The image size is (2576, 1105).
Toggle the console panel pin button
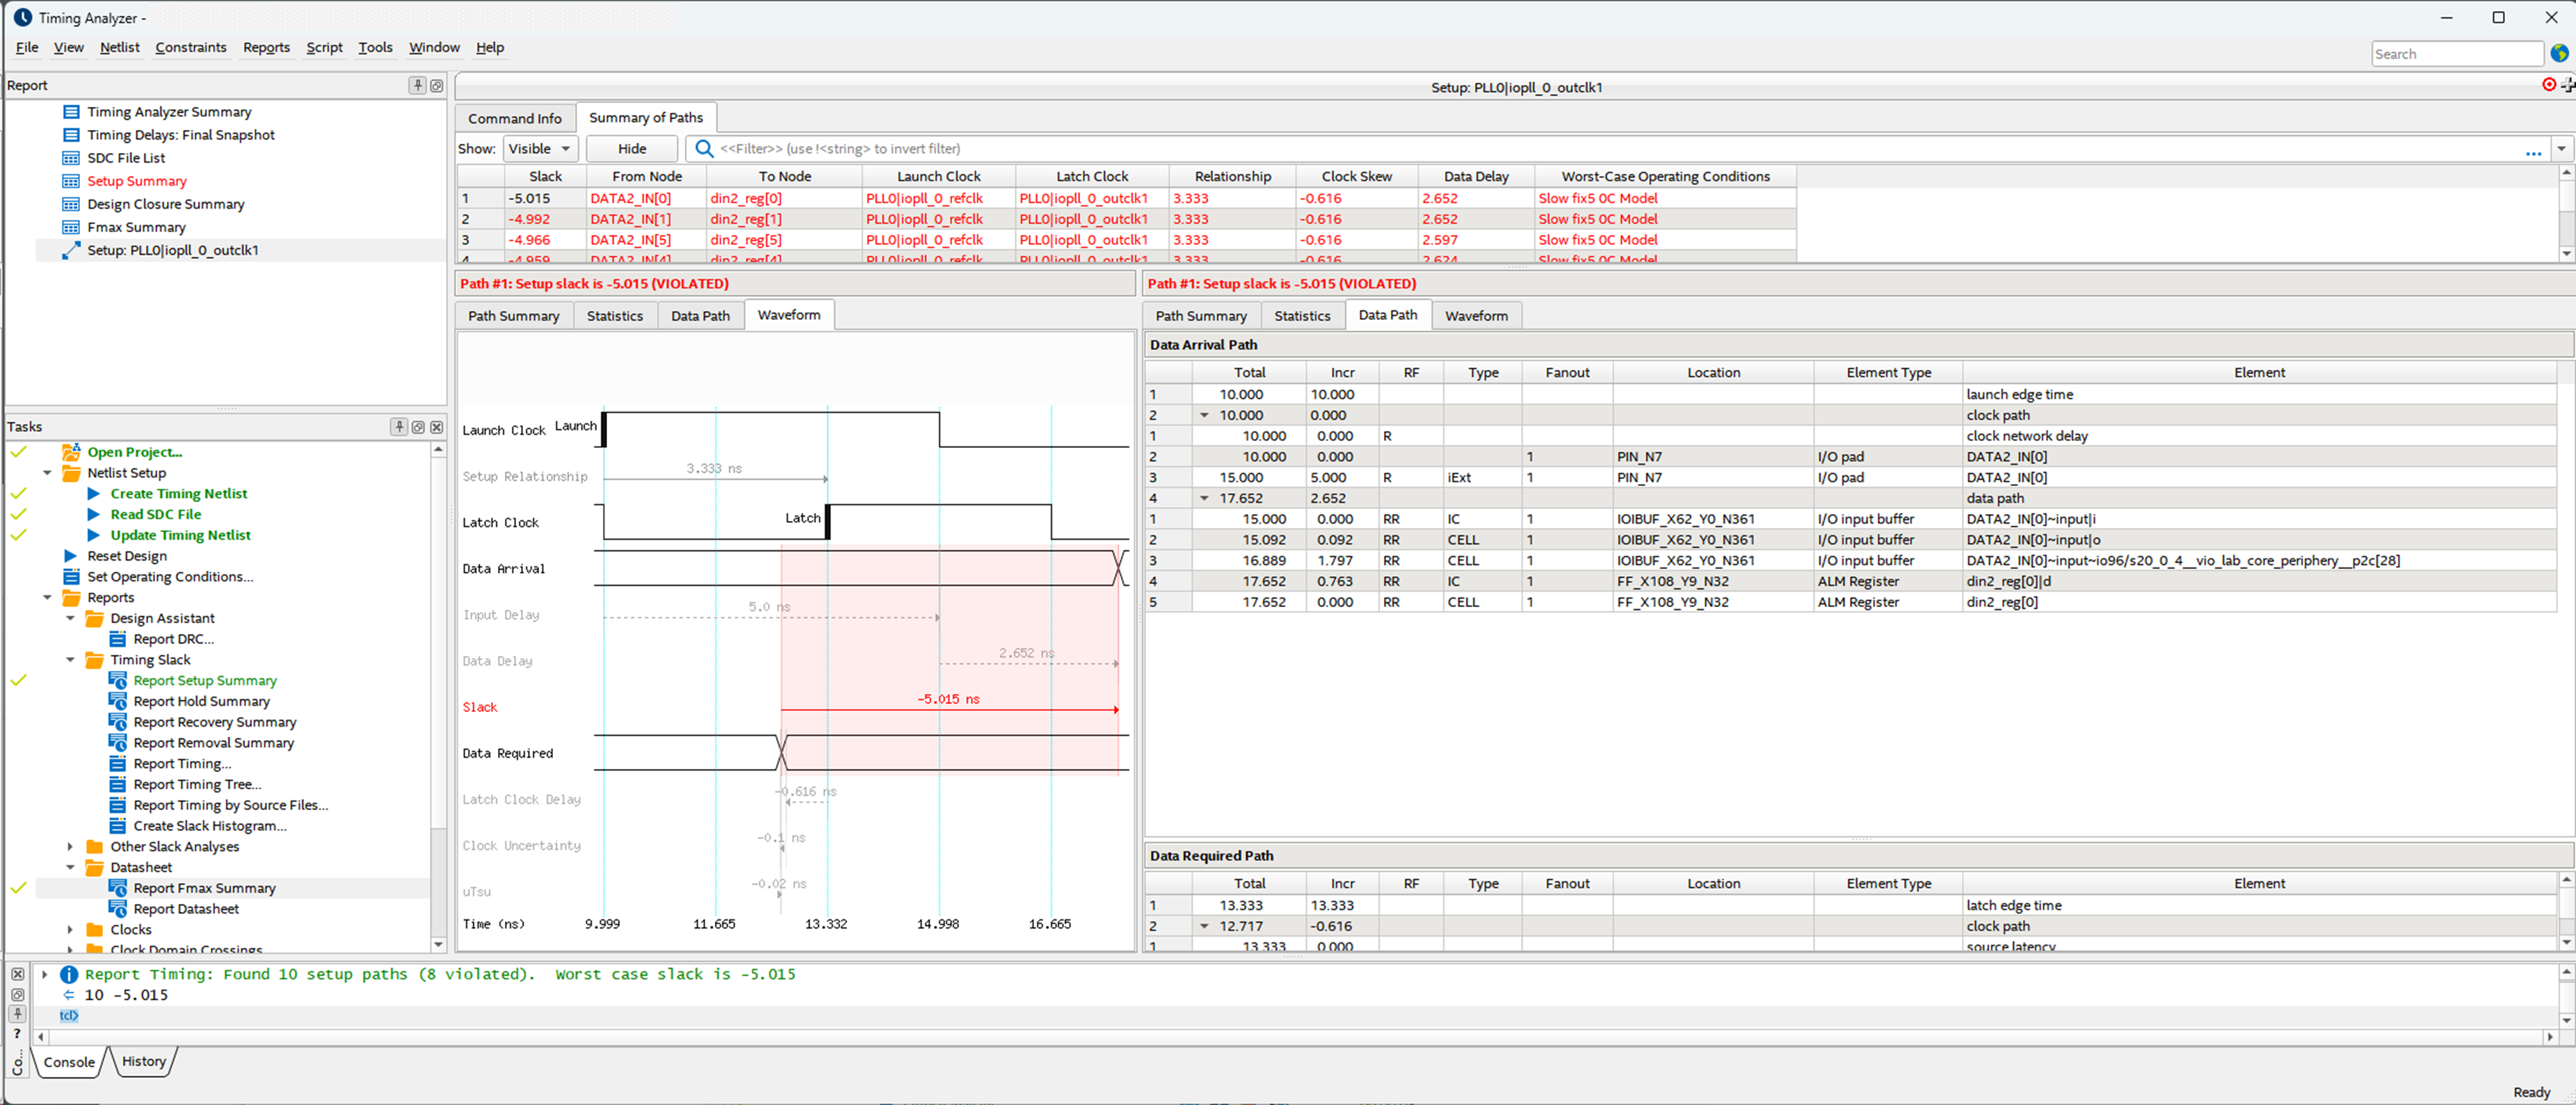17,1014
